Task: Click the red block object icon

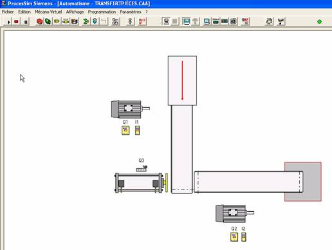Action: point(39,21)
